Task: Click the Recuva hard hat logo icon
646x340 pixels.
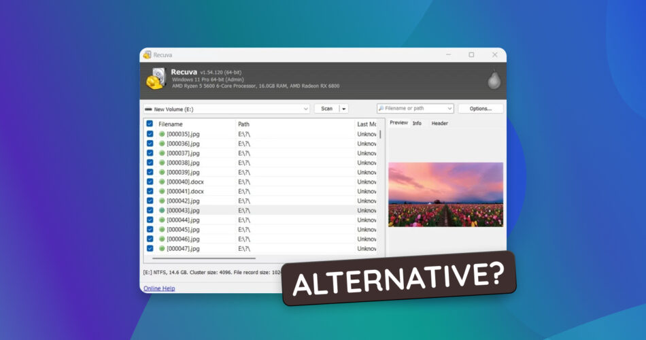Action: click(x=156, y=79)
